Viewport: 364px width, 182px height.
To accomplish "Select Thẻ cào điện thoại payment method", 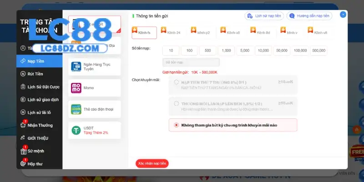I will (x=95, y=109).
